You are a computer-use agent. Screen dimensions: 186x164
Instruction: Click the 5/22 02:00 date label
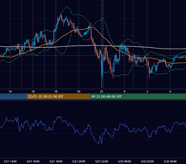[147, 161]
